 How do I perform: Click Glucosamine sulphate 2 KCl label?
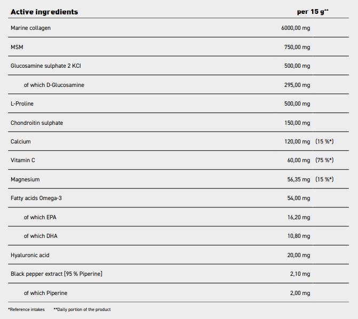point(45,66)
